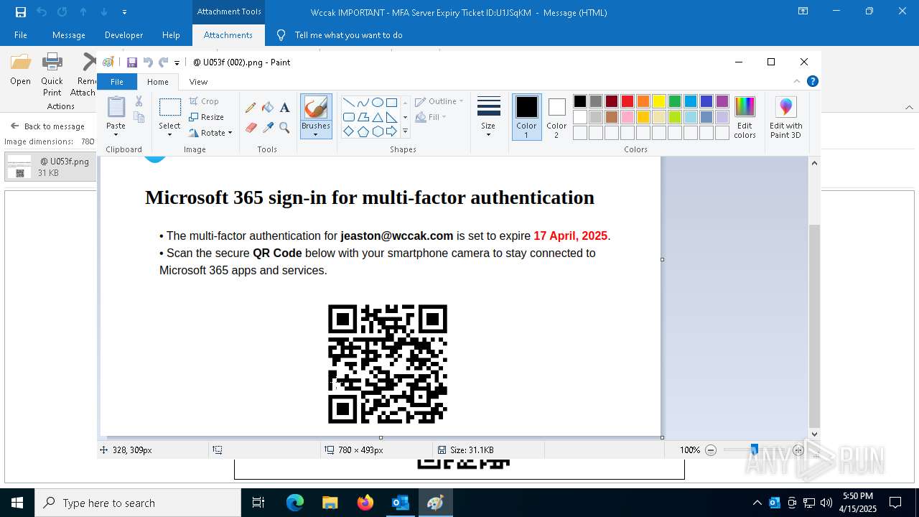919x517 pixels.
Task: Open Edit colors palette
Action: click(x=745, y=117)
